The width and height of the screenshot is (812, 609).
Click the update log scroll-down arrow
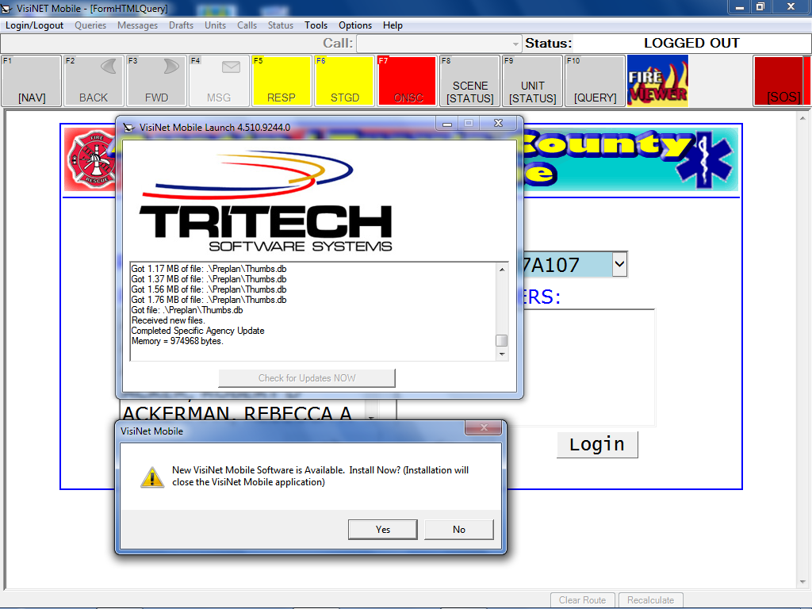click(x=502, y=354)
